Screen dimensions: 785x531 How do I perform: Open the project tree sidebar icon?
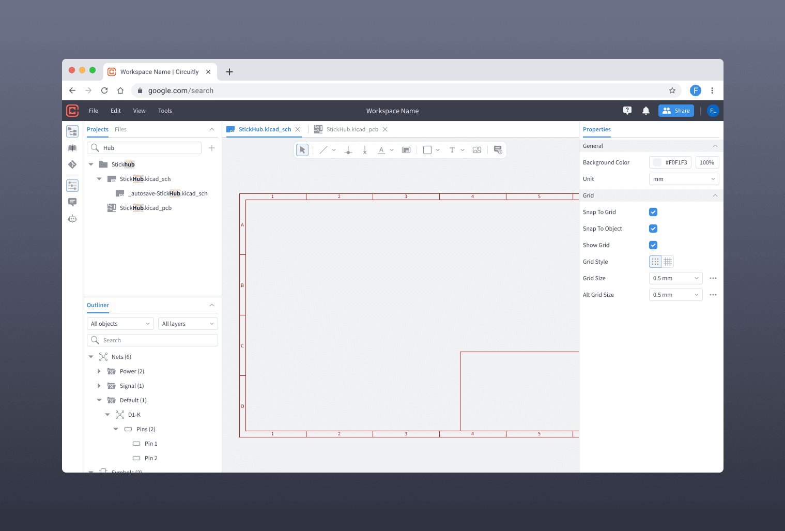[72, 131]
